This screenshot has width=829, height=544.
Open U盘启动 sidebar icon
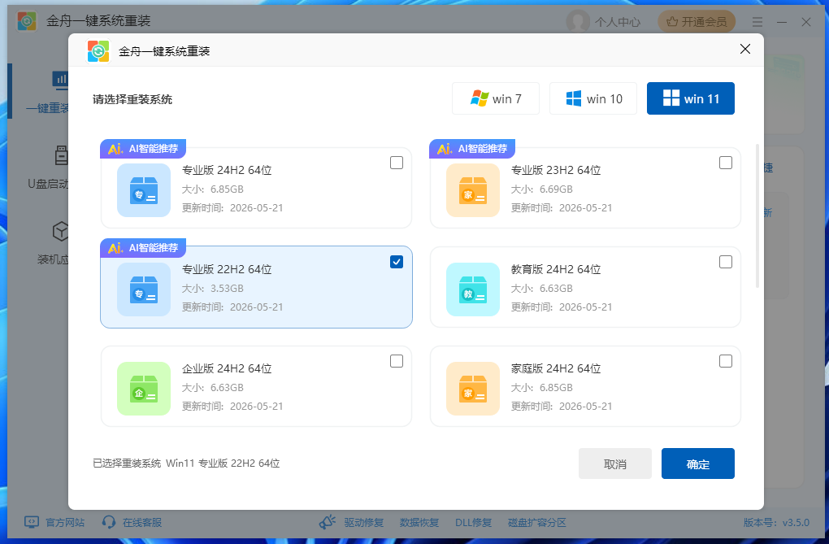61,155
